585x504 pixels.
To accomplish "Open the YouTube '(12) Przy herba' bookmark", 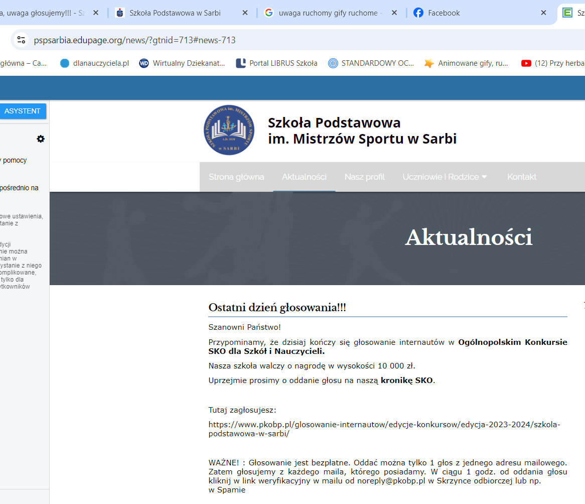I will tap(553, 63).
